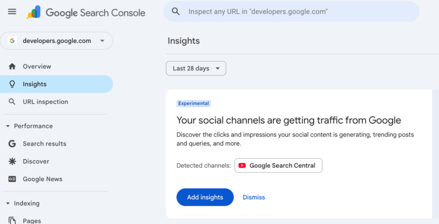Screen dimensions: 439x224
Task: Click the Google News icon
Action: click(12, 179)
